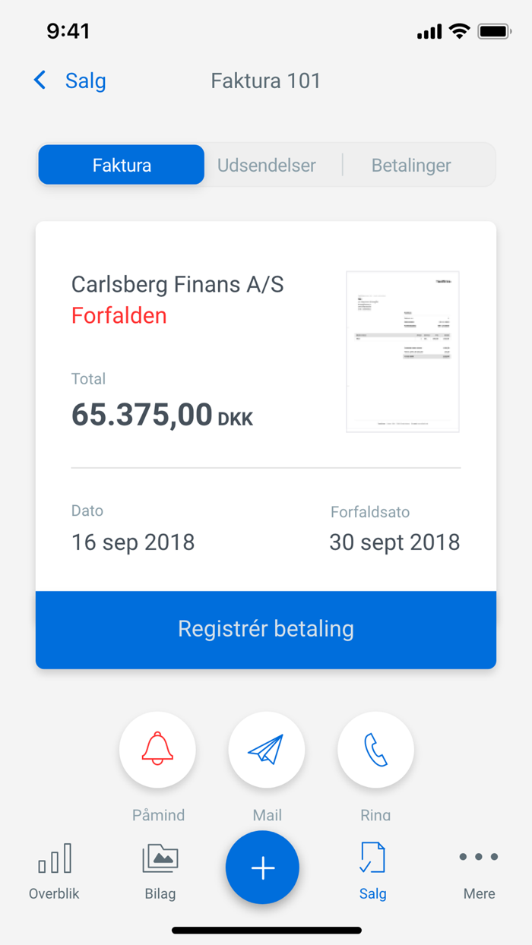Tap the battery indicator icon

[496, 30]
